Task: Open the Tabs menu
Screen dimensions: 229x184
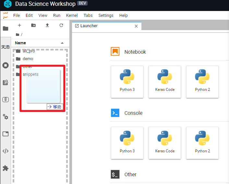Action: [x=88, y=15]
